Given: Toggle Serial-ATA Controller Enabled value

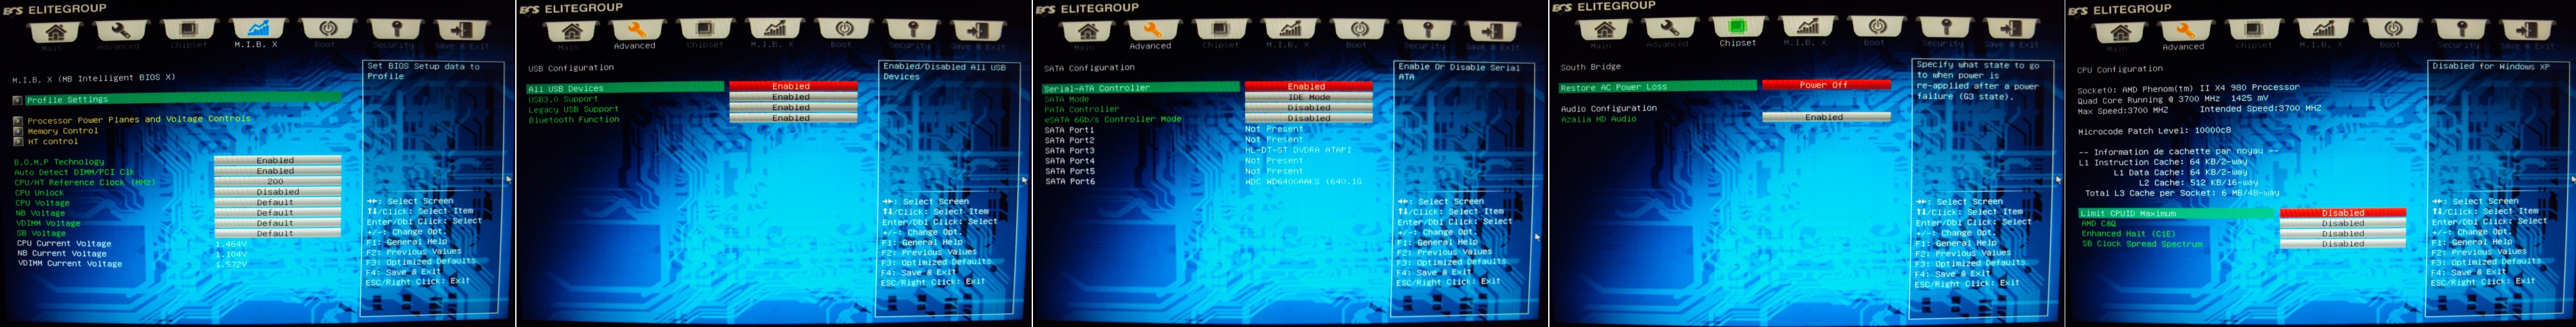Looking at the screenshot, I should [x=1308, y=87].
